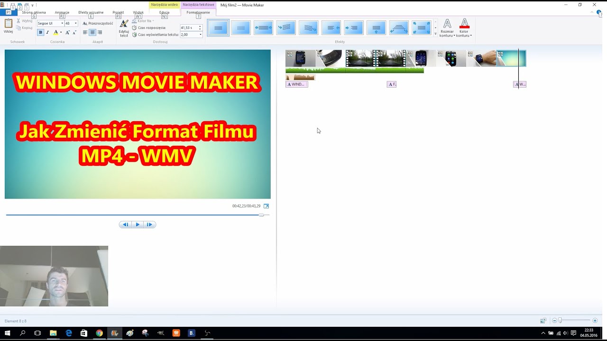Align text to the right
Image resolution: width=607 pixels, height=341 pixels.
[x=100, y=32]
